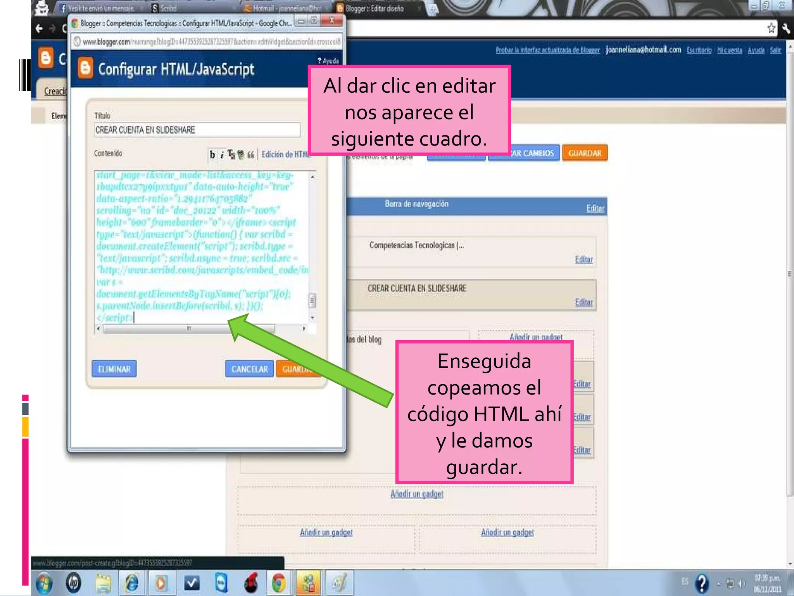Click the blockquote quotation marks icon
The width and height of the screenshot is (794, 596).
(x=251, y=155)
